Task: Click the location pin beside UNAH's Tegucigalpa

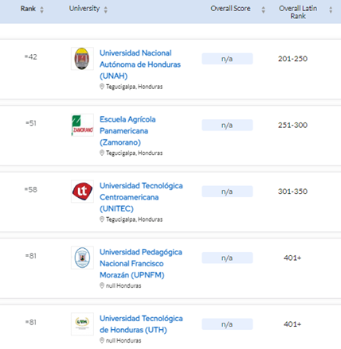Action: click(x=102, y=87)
